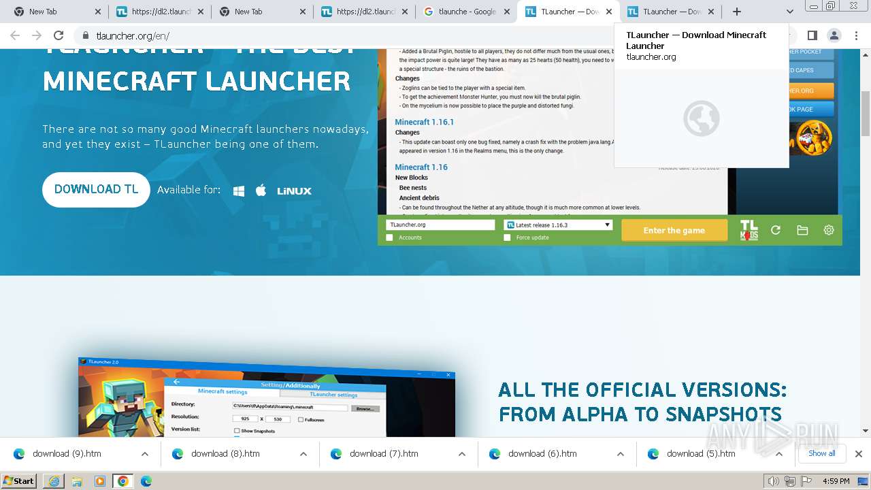Open Internet Explorer from taskbar

54,481
